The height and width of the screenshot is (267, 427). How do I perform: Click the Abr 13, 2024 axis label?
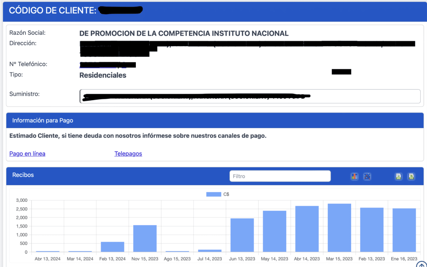pyautogui.click(x=48, y=259)
